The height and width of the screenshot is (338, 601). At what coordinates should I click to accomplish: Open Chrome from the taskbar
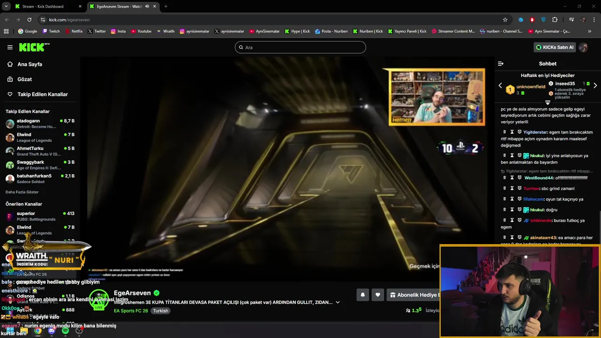38,331
